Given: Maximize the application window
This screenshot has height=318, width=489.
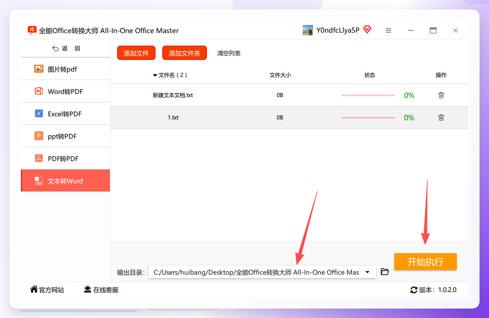Looking at the screenshot, I should pyautogui.click(x=433, y=30).
